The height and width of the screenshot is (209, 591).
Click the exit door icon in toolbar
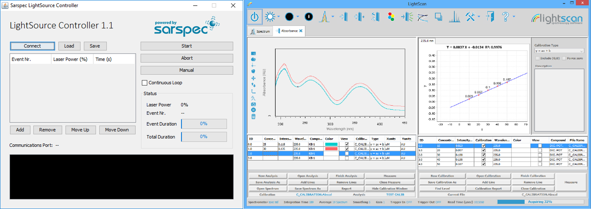490,17
